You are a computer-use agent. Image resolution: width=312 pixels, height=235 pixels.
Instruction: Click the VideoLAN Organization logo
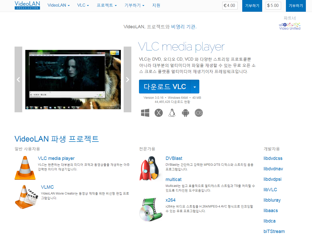pos(27,5)
